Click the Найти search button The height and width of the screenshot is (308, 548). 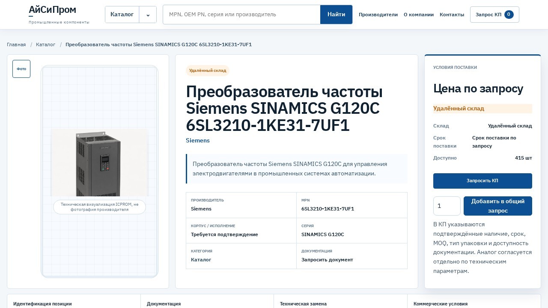[337, 15]
